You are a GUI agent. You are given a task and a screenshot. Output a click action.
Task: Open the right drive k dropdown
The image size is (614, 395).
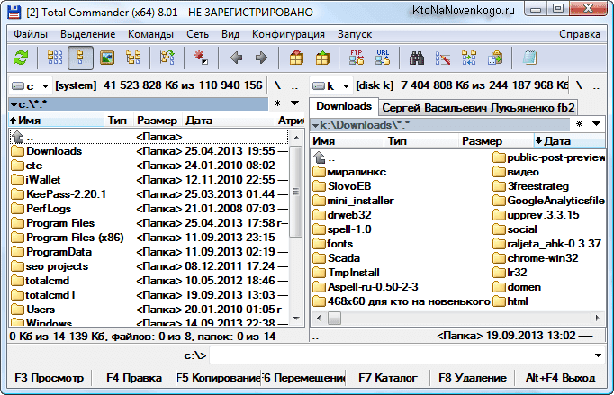click(331, 85)
